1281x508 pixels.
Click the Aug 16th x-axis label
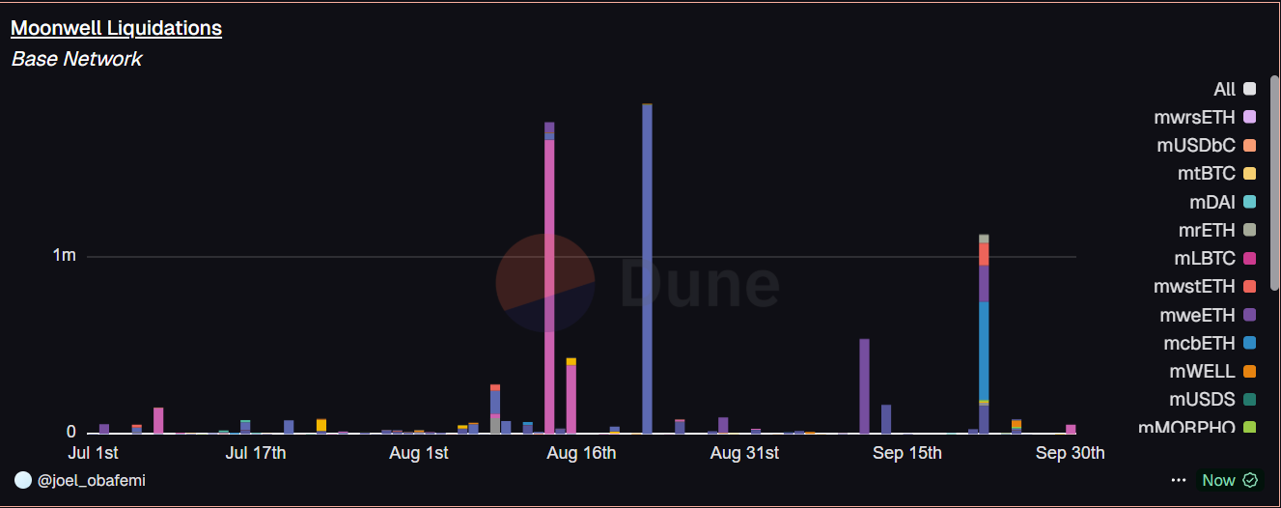point(581,453)
